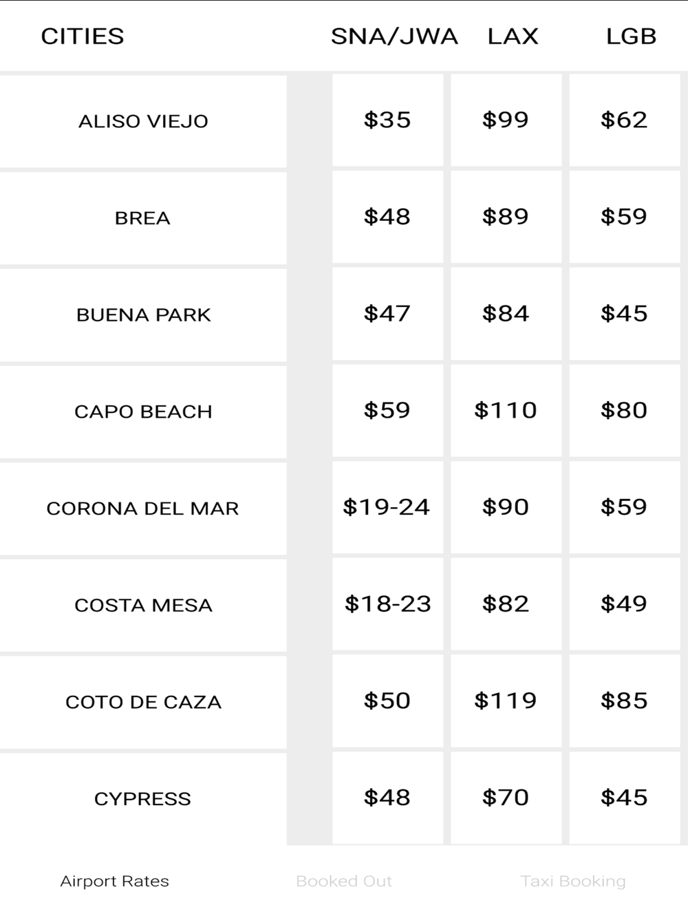The width and height of the screenshot is (688, 918).
Task: Open the Taxi Booking tab
Action: (x=573, y=882)
